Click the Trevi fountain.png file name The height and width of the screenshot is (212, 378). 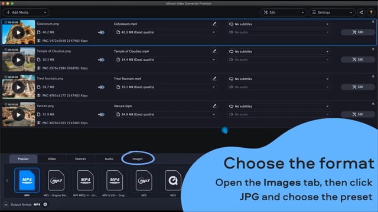pos(50,78)
